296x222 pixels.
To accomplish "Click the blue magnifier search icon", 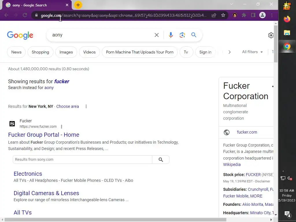I will click(x=194, y=35).
